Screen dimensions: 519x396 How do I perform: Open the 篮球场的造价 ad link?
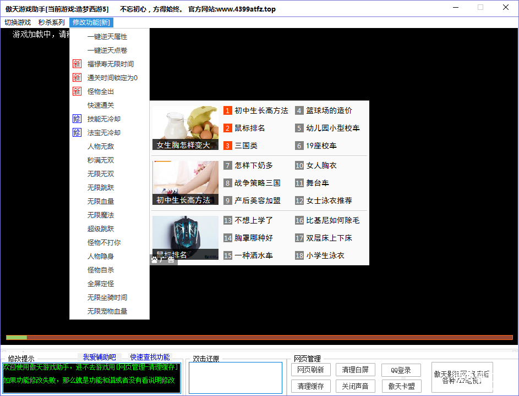(329, 110)
